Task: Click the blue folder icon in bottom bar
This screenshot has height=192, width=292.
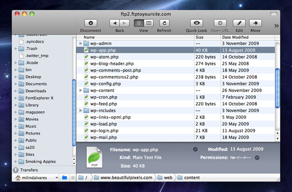Action: (64, 178)
